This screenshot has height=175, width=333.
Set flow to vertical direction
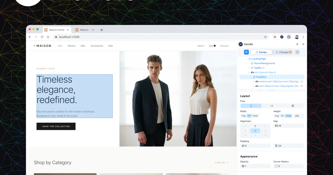pyautogui.click(x=251, y=106)
